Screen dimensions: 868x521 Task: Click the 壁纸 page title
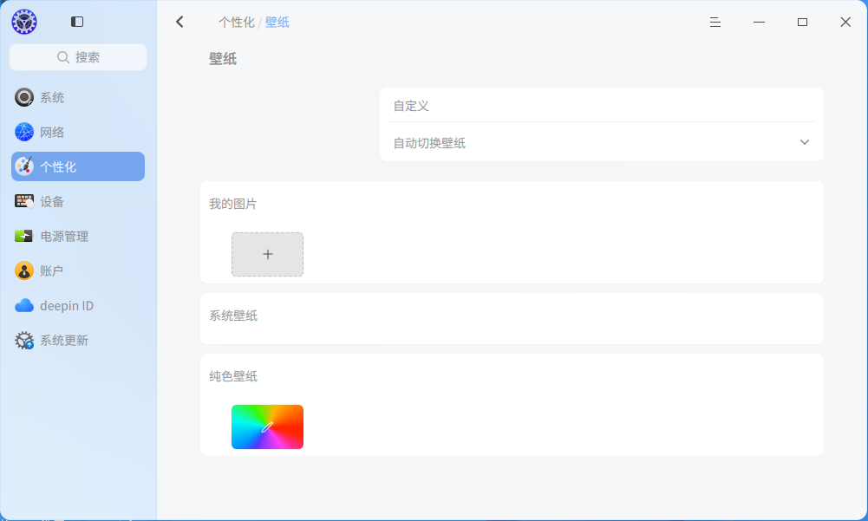tap(223, 59)
